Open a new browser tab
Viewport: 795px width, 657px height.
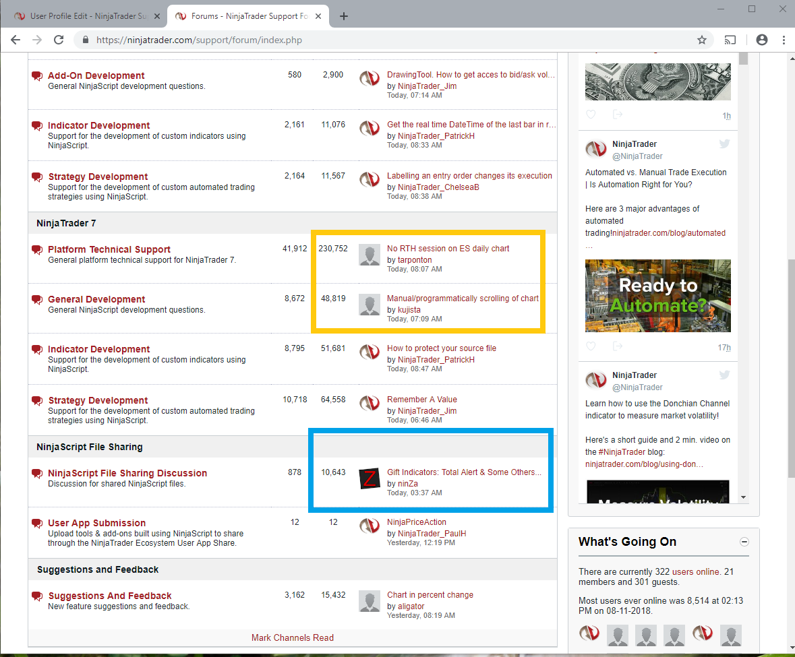coord(344,16)
